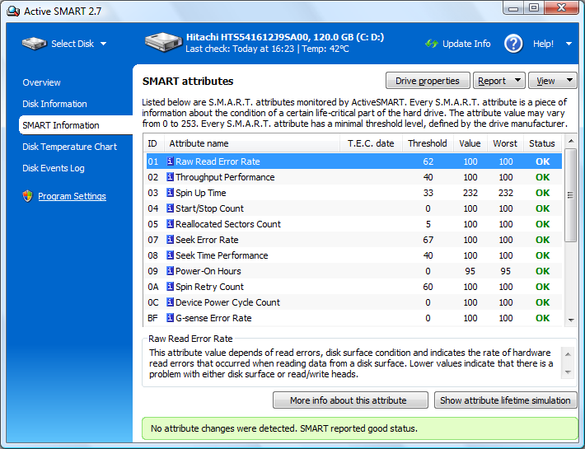Image resolution: width=585 pixels, height=449 pixels.
Task: Select the Spin Up Time row
Action: pyautogui.click(x=353, y=193)
